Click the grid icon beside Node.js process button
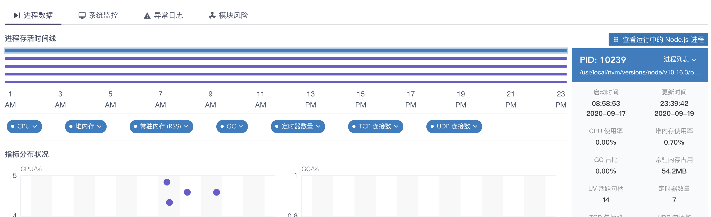 (x=616, y=40)
